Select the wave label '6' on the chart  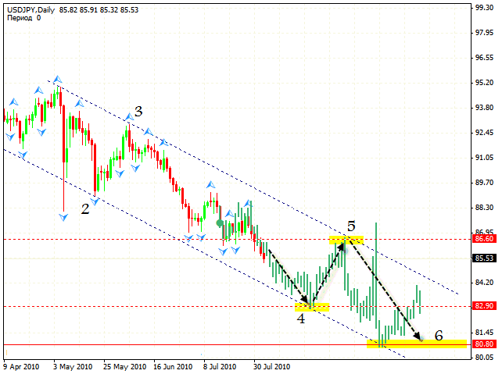(439, 335)
